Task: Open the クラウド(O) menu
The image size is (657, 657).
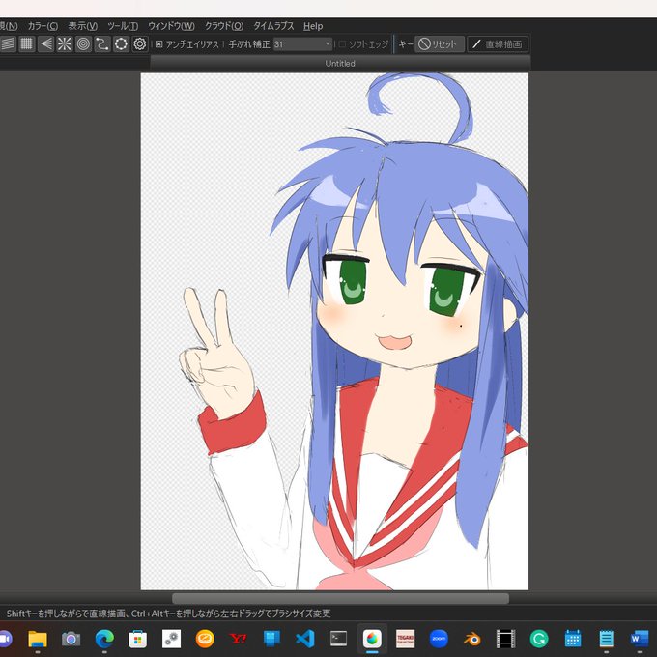Action: (x=224, y=26)
